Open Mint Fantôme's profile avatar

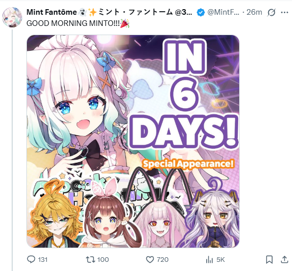coord(12,17)
